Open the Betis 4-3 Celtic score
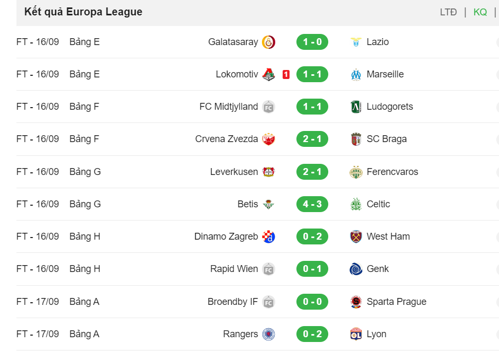 312,204
